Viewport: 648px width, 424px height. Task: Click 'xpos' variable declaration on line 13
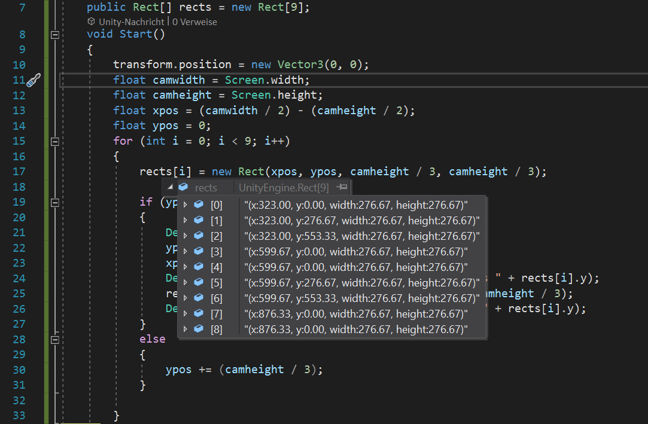pos(166,111)
